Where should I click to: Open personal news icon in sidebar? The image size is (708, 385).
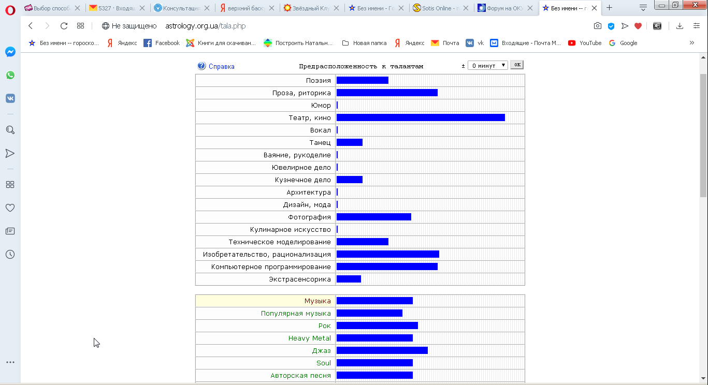(x=10, y=231)
